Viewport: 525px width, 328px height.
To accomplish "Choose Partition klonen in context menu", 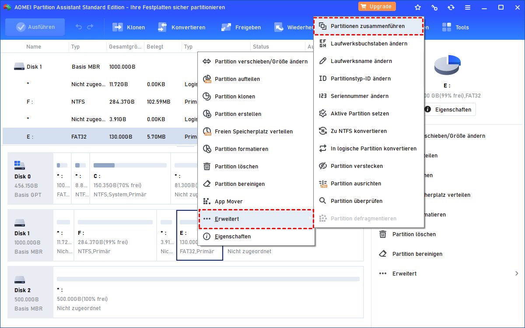I will pyautogui.click(x=256, y=97).
